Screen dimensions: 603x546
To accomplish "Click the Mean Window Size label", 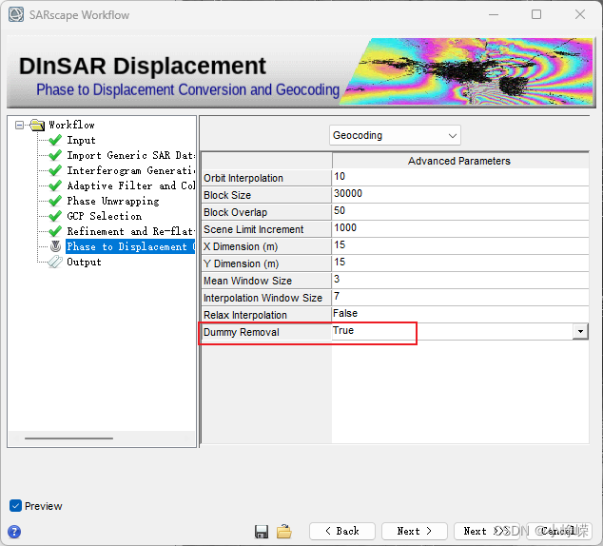I will (247, 281).
